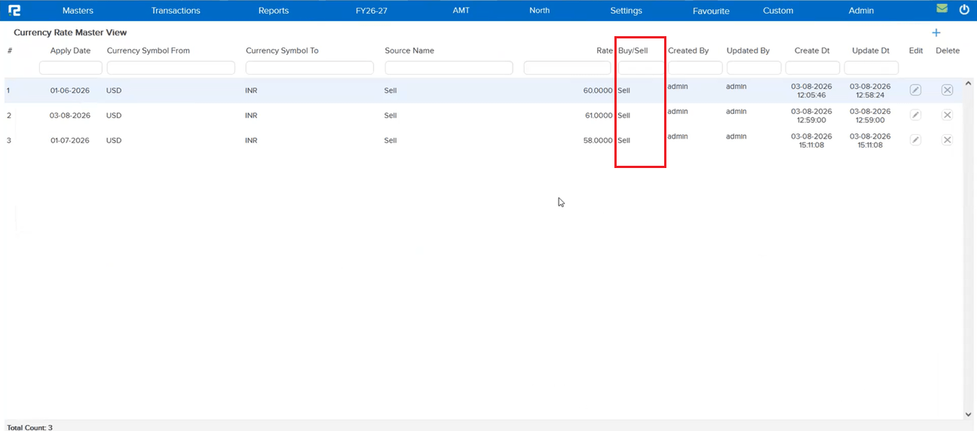977x431 pixels.
Task: Open the Reports menu
Action: [x=274, y=11]
